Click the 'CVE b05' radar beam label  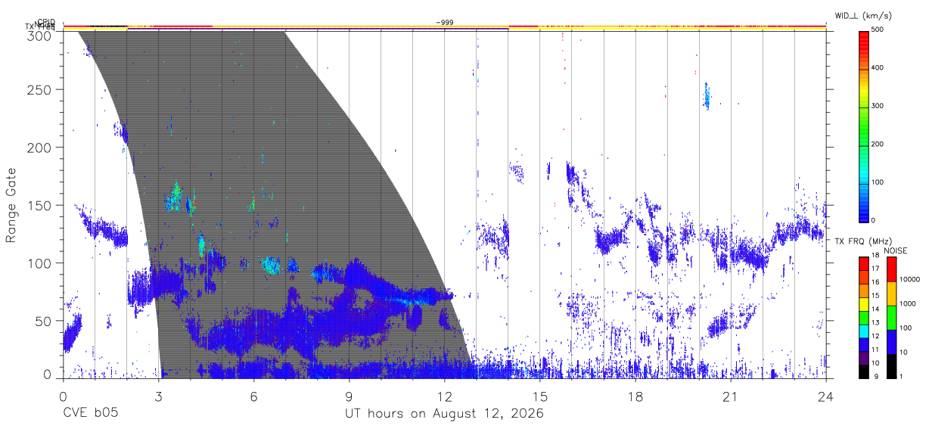[x=90, y=414]
